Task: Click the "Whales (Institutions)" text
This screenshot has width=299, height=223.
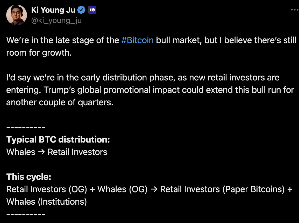Action: (46, 202)
